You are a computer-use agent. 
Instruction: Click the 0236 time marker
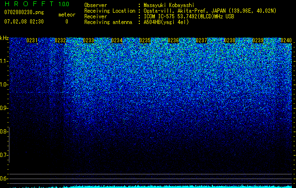click(x=173, y=40)
